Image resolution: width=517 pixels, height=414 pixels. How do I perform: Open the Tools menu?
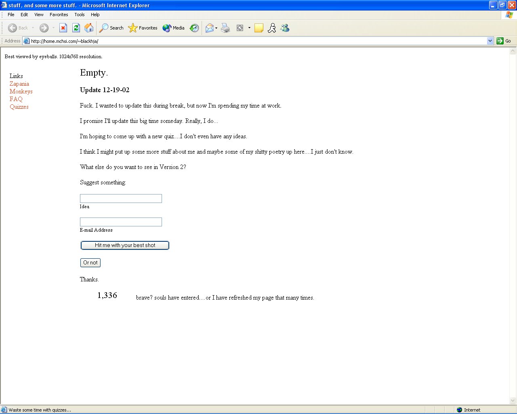point(79,15)
